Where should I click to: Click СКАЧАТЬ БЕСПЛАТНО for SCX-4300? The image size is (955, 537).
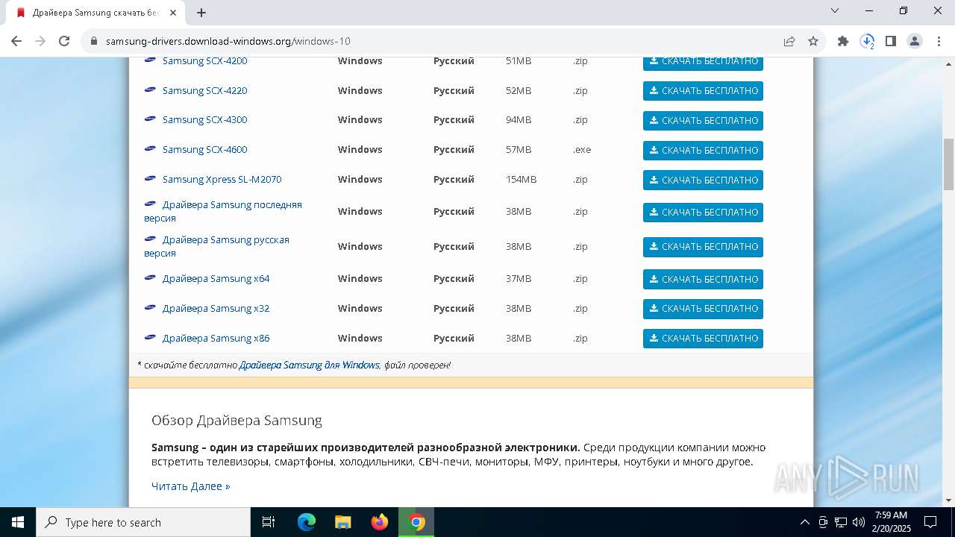click(x=703, y=121)
